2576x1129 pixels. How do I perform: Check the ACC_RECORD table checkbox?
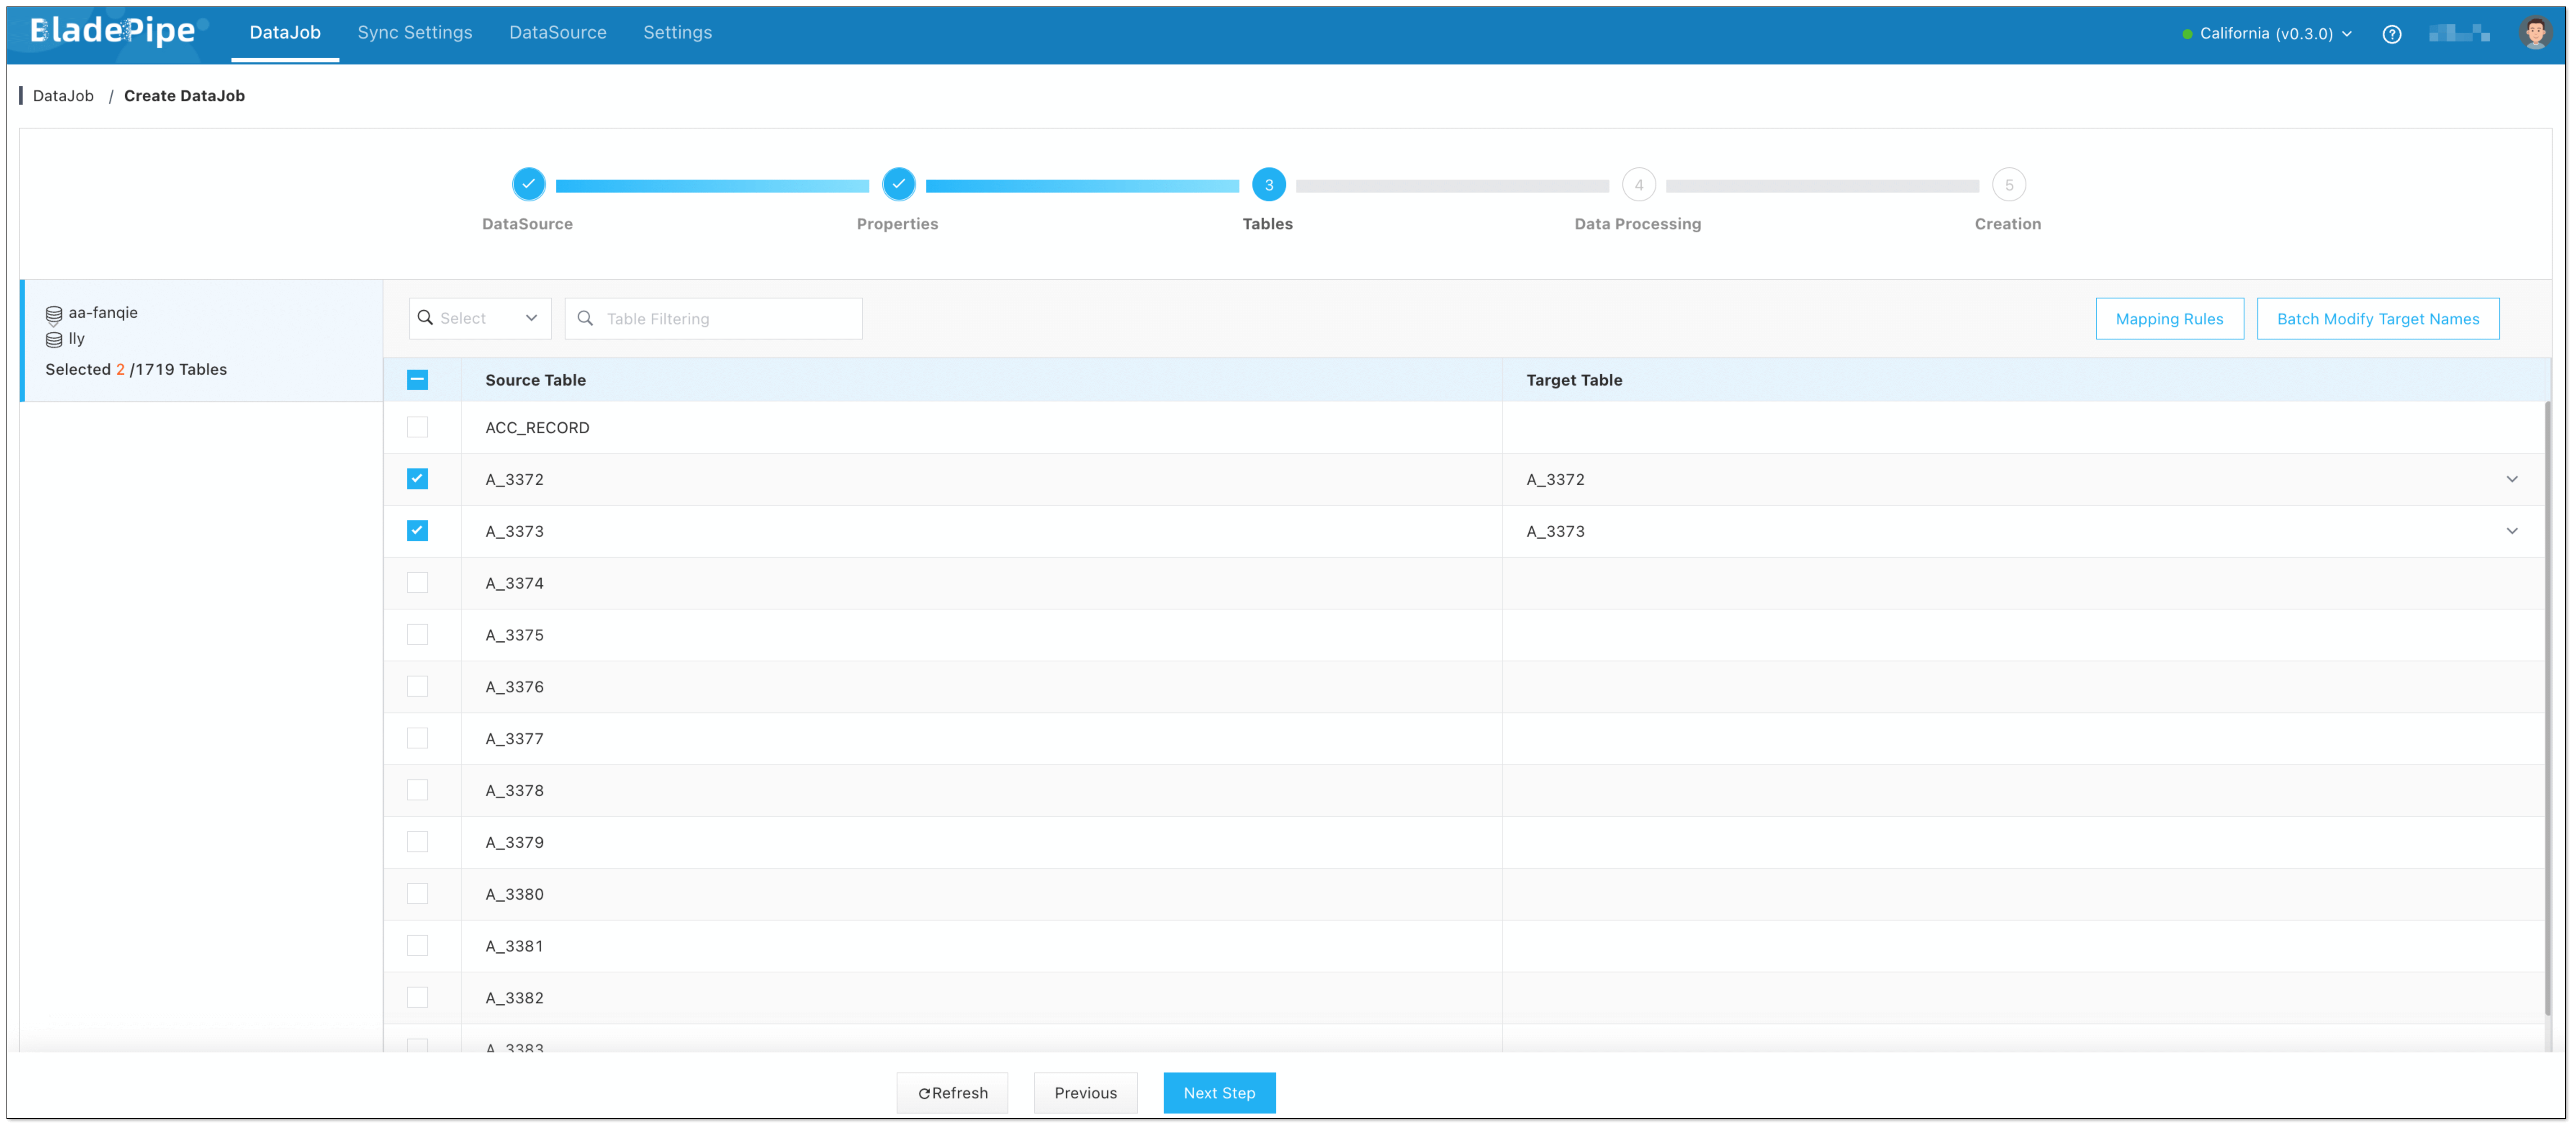(x=417, y=427)
